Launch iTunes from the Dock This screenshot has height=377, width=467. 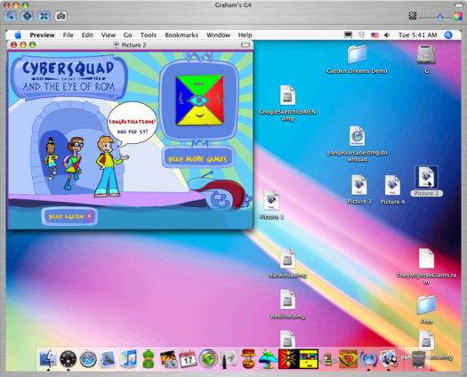click(128, 358)
